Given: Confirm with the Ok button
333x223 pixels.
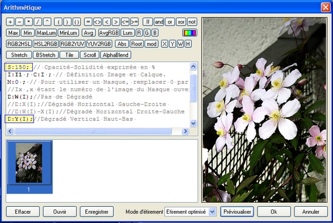Looking at the screenshot, I should click(x=274, y=211).
